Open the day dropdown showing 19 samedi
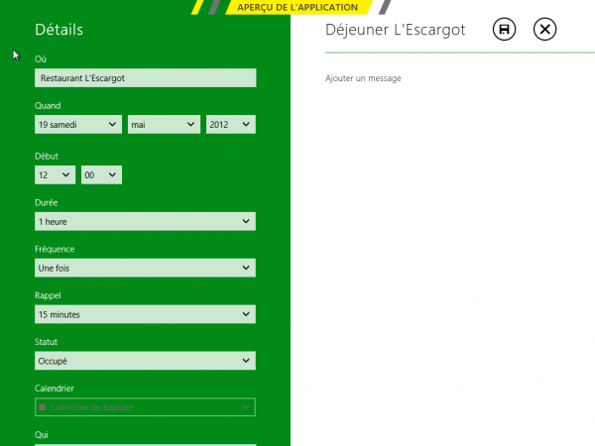This screenshot has width=595, height=446. pyautogui.click(x=77, y=124)
